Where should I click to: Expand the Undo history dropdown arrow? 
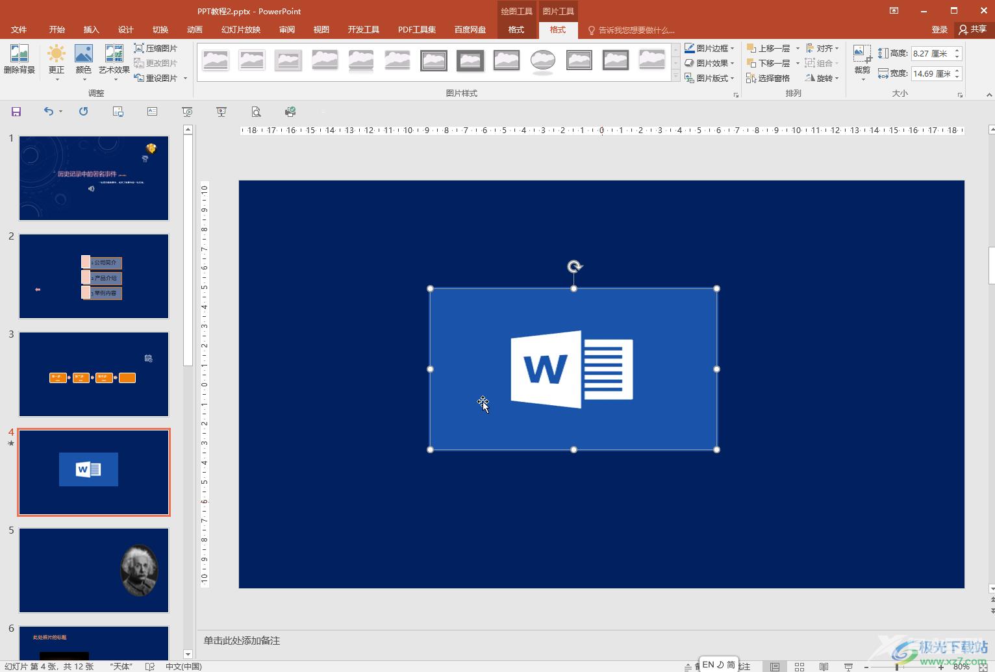(x=61, y=112)
